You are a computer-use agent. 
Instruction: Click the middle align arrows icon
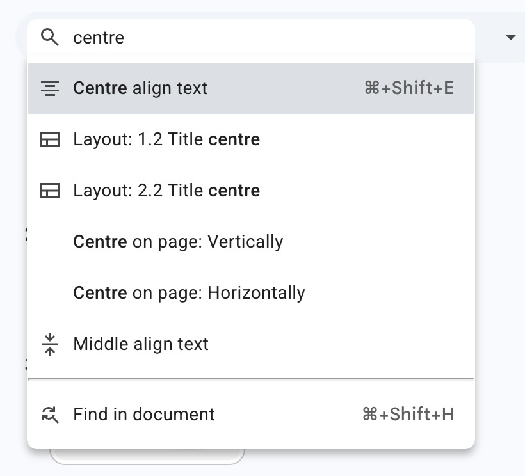(x=50, y=344)
